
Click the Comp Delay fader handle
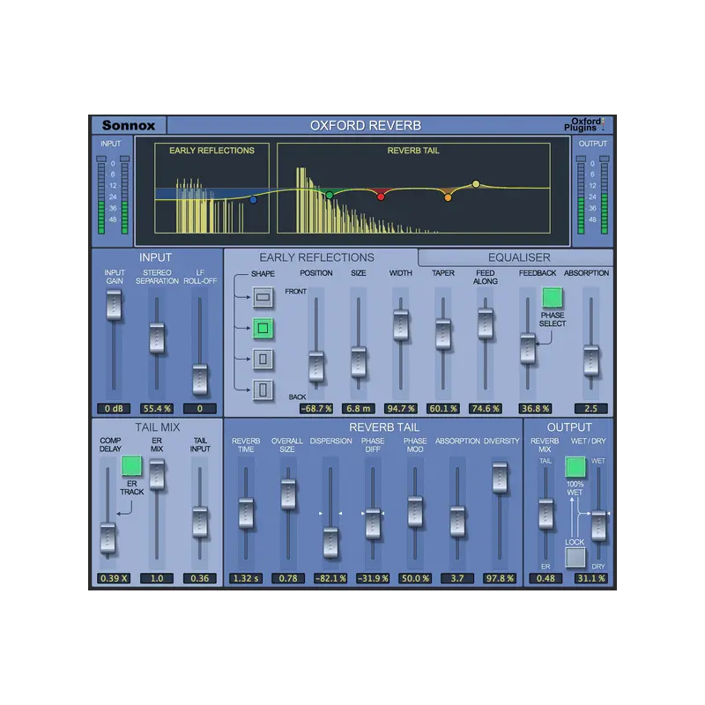pos(108,538)
